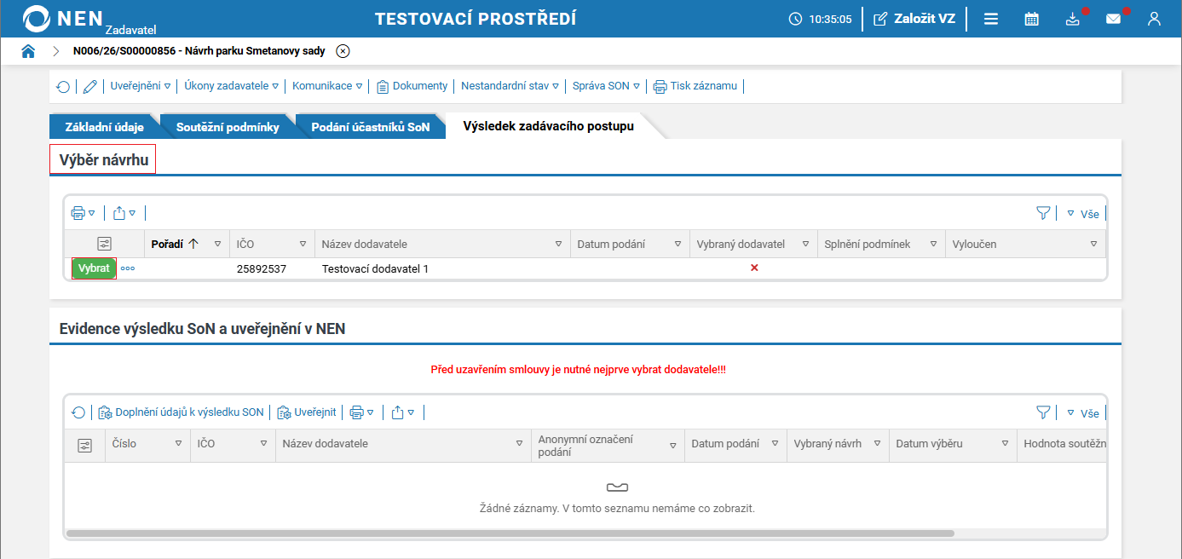Click Založit VZ button
1182x559 pixels.
point(914,19)
